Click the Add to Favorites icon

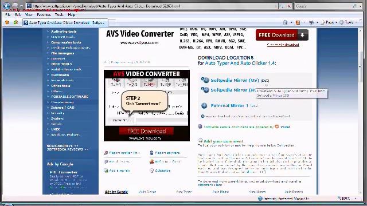(x=15, y=22)
